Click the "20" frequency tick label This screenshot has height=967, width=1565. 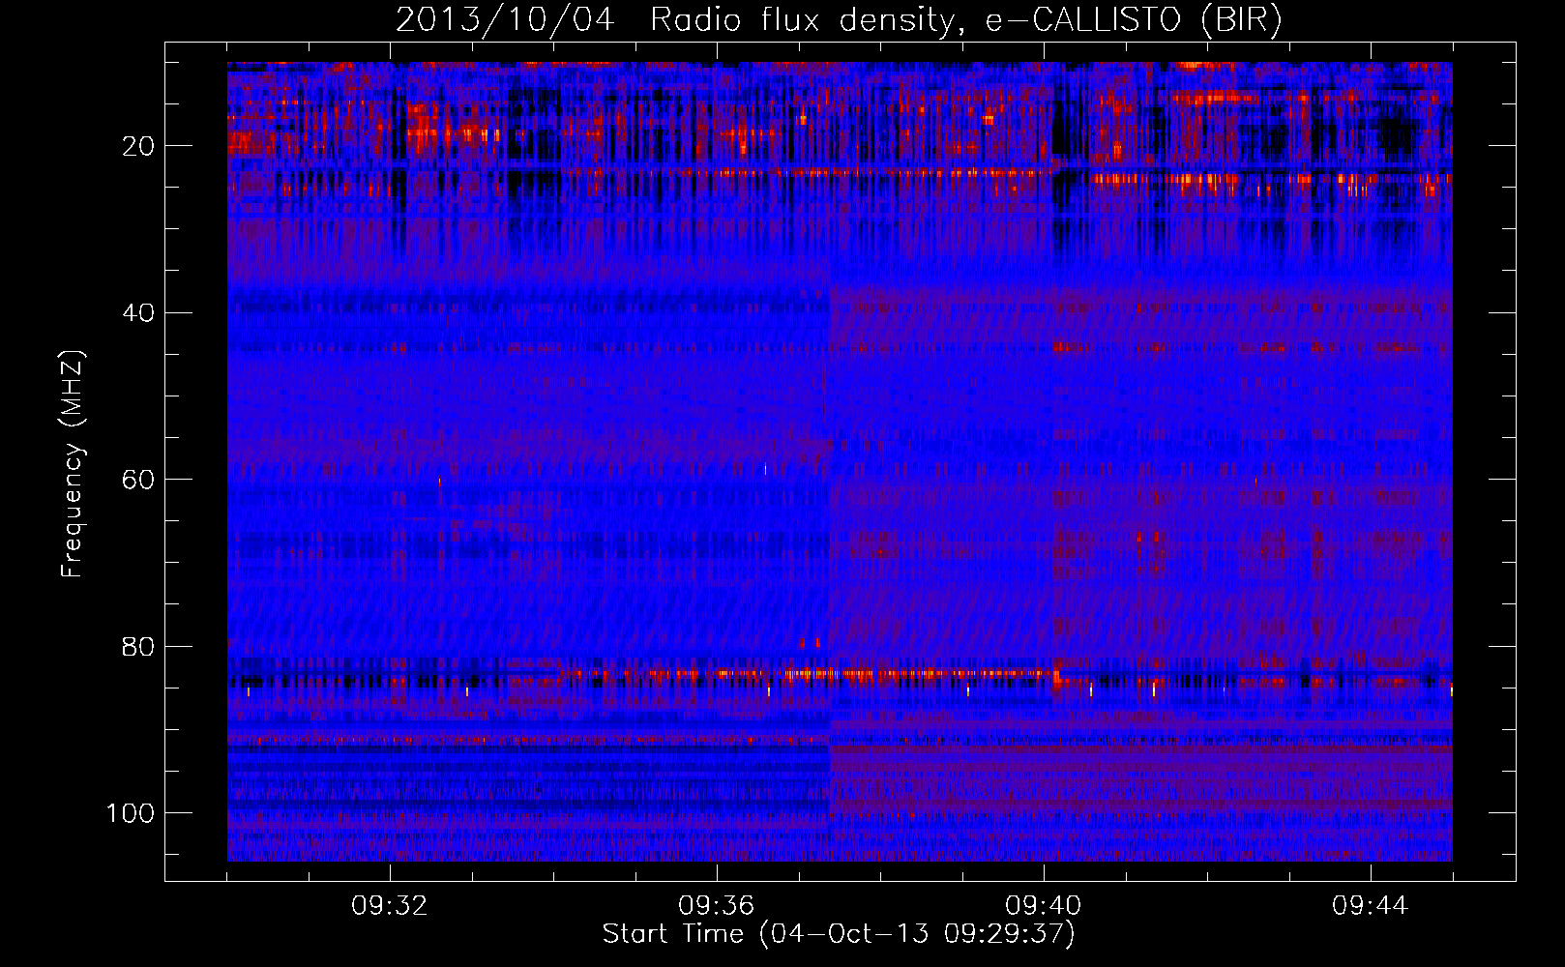pos(139,146)
